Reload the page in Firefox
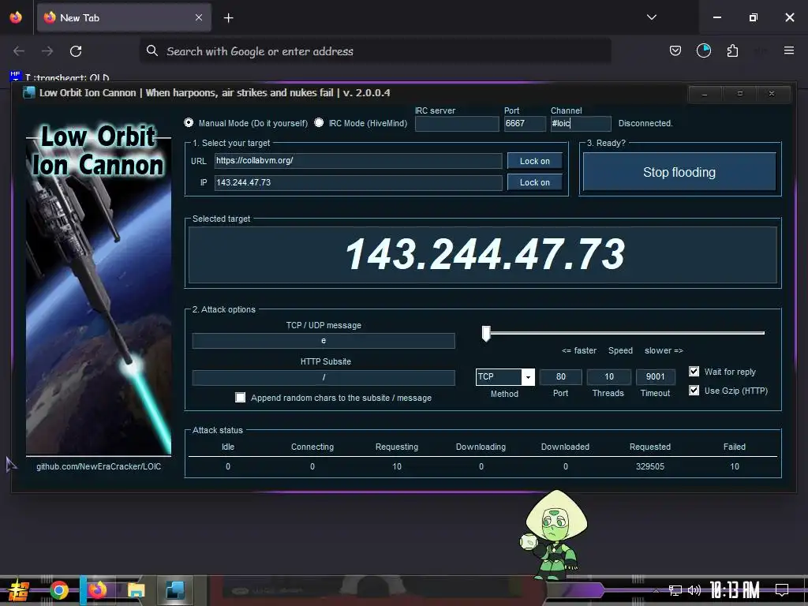Image resolution: width=808 pixels, height=606 pixels. tap(76, 51)
